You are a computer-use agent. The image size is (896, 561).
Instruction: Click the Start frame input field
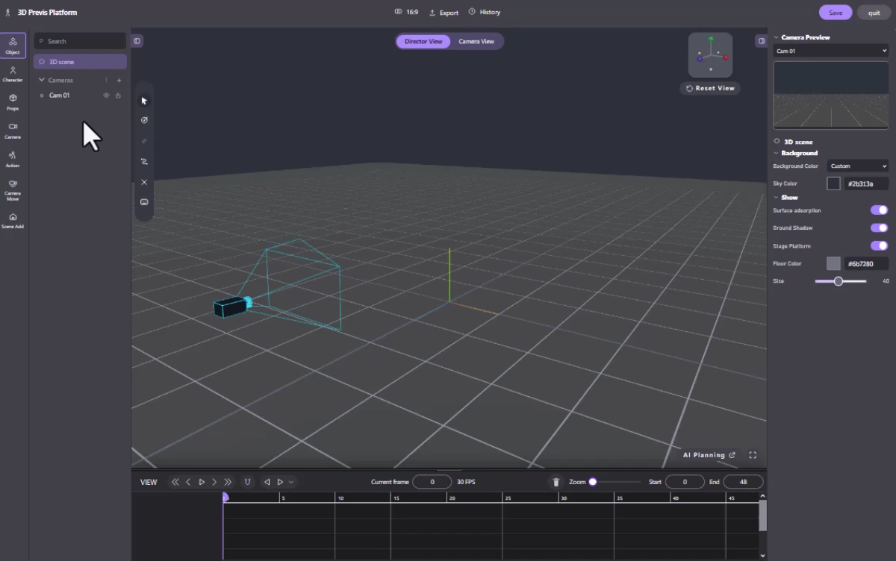685,482
